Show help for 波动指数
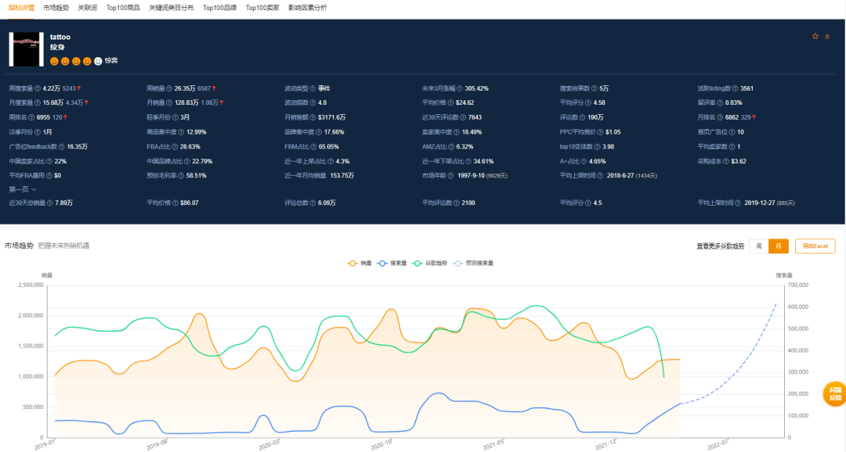The height and width of the screenshot is (452, 846). [x=313, y=102]
